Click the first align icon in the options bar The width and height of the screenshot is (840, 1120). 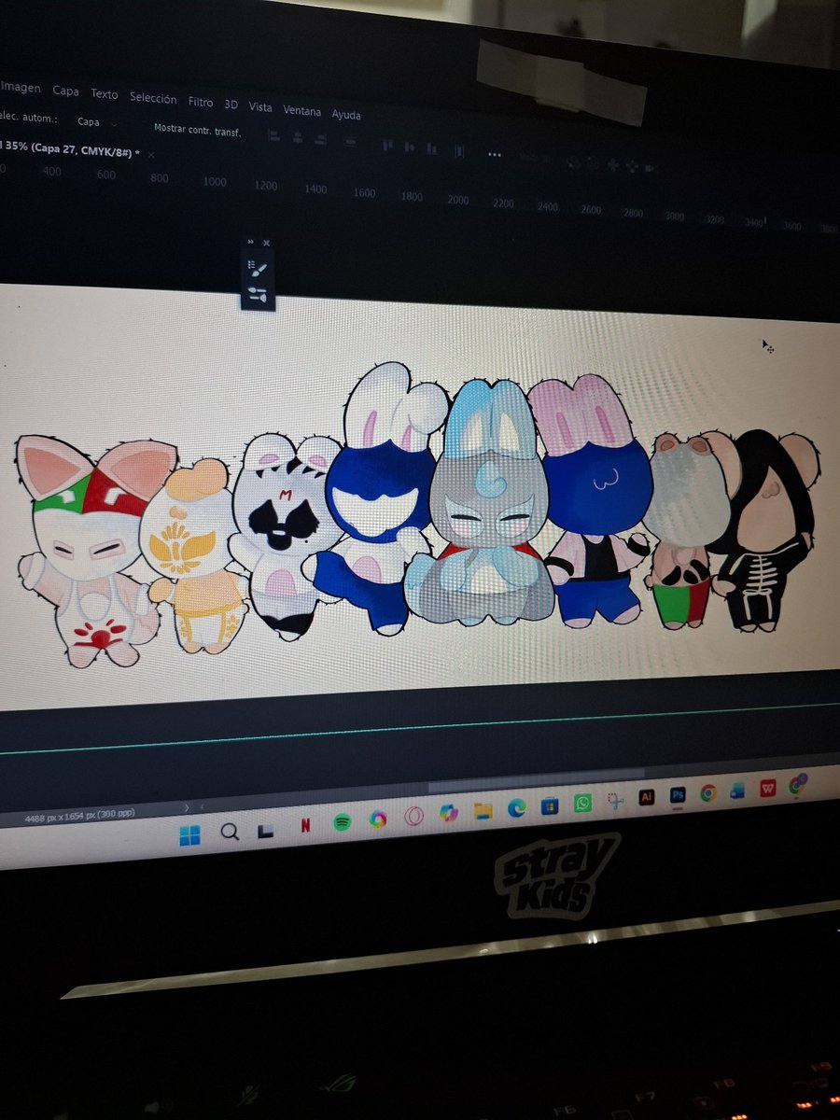point(273,135)
